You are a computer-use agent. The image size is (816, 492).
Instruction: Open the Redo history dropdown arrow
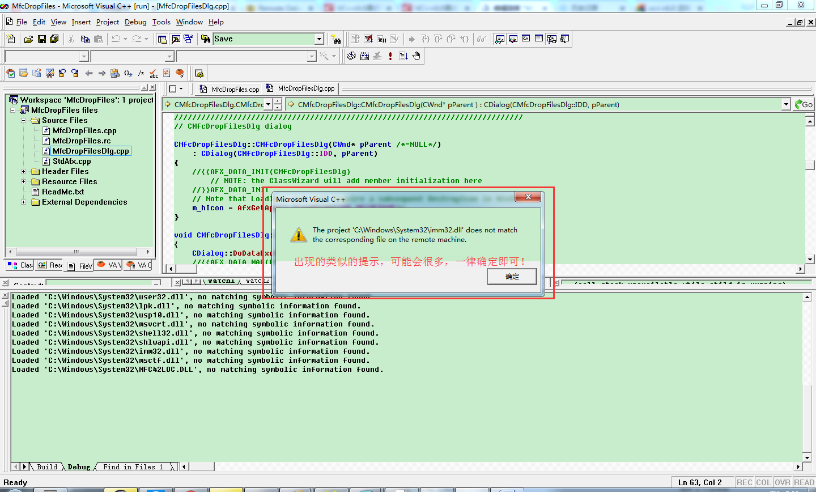(x=146, y=39)
